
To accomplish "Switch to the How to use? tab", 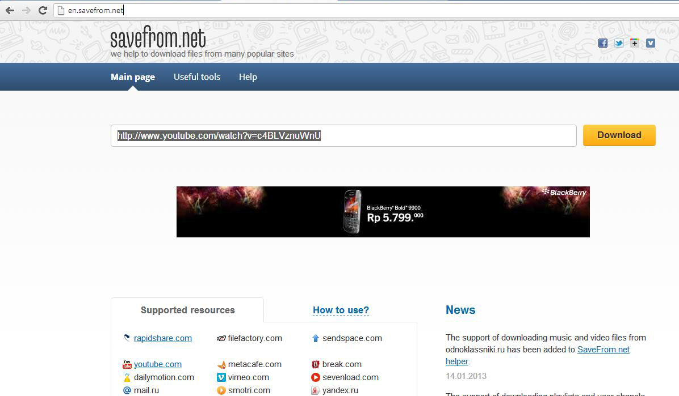I will [x=341, y=310].
